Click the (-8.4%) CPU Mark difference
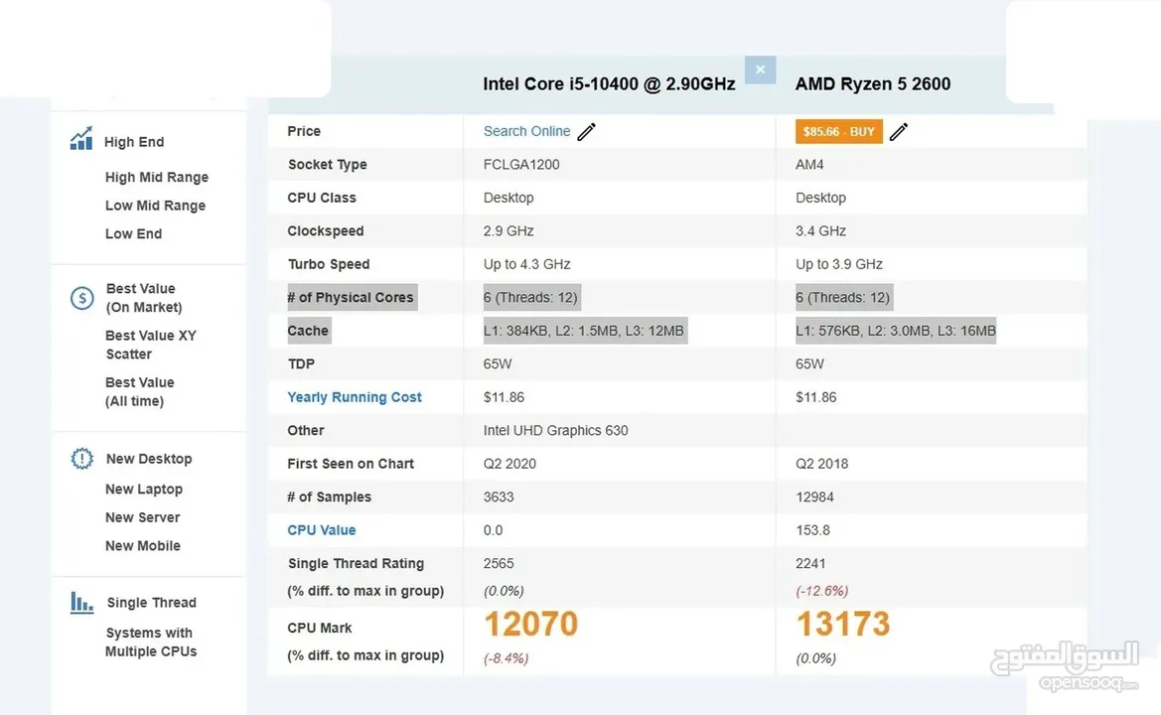1161x715 pixels. 506,658
